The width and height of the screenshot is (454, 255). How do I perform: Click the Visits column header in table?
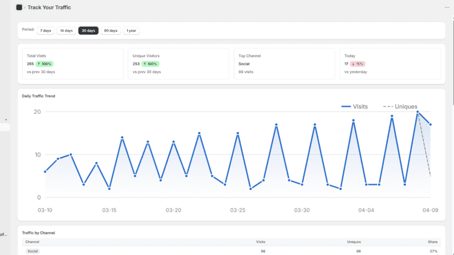tap(260, 242)
